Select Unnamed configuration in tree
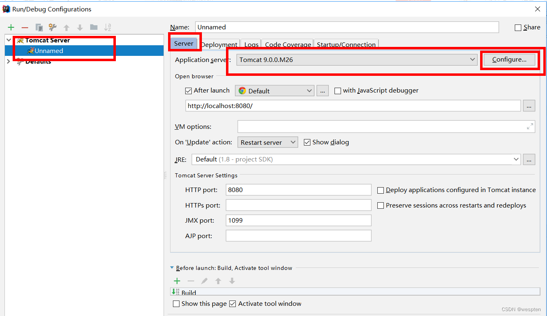This screenshot has height=316, width=547. (x=84, y=51)
